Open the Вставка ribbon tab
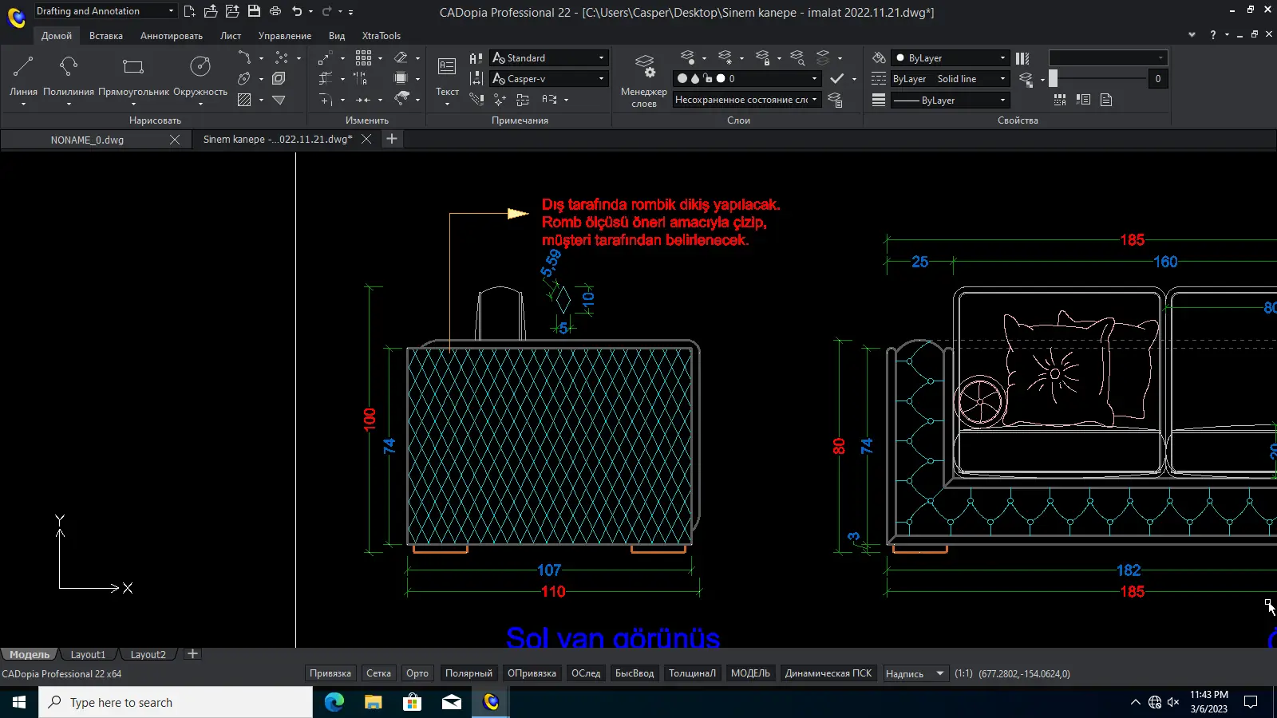This screenshot has width=1277, height=718. coord(106,36)
